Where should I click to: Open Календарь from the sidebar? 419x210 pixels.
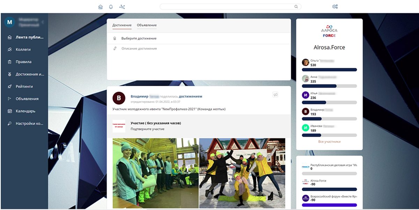point(25,111)
